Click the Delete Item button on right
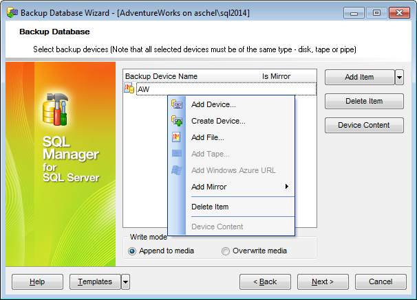417x300 pixels. (364, 101)
